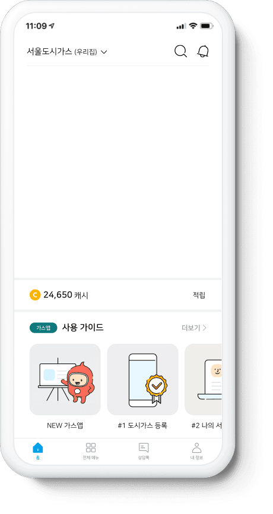This screenshot has height=514, width=273.
Task: Go to the 홈 home tab
Action: click(38, 451)
